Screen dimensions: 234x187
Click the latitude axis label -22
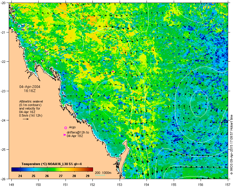click(x=3, y=62)
